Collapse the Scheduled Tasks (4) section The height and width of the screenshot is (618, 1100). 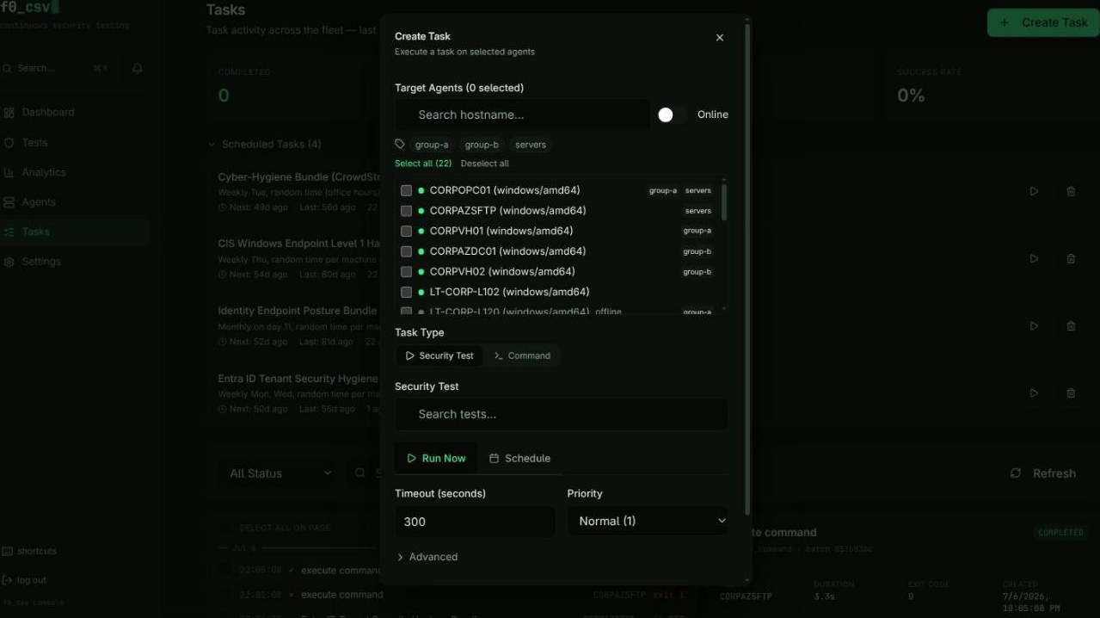(265, 144)
